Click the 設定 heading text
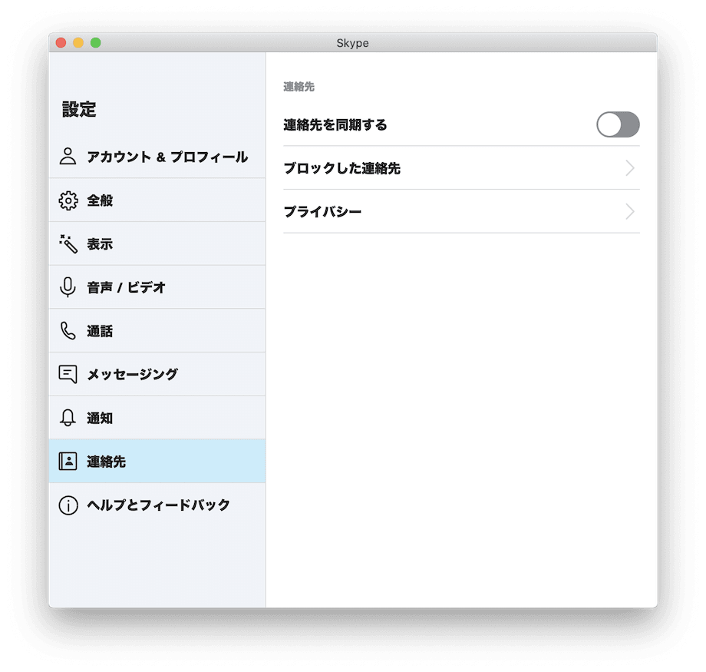 79,109
